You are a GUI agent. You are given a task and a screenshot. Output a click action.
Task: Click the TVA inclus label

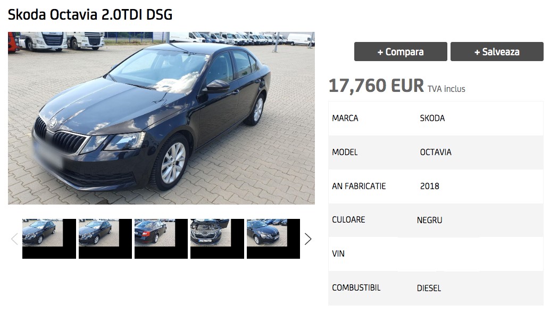click(446, 89)
